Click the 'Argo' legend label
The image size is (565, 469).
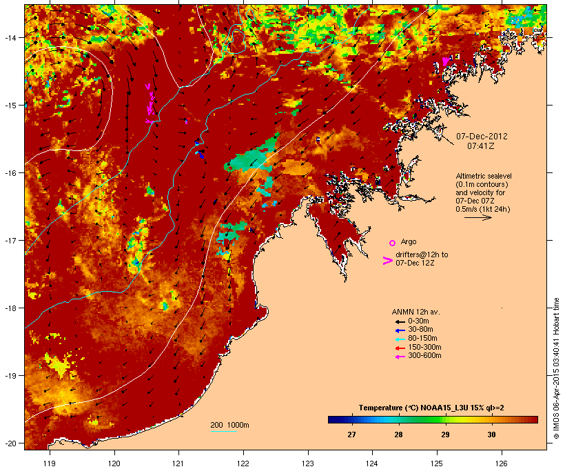tap(409, 241)
